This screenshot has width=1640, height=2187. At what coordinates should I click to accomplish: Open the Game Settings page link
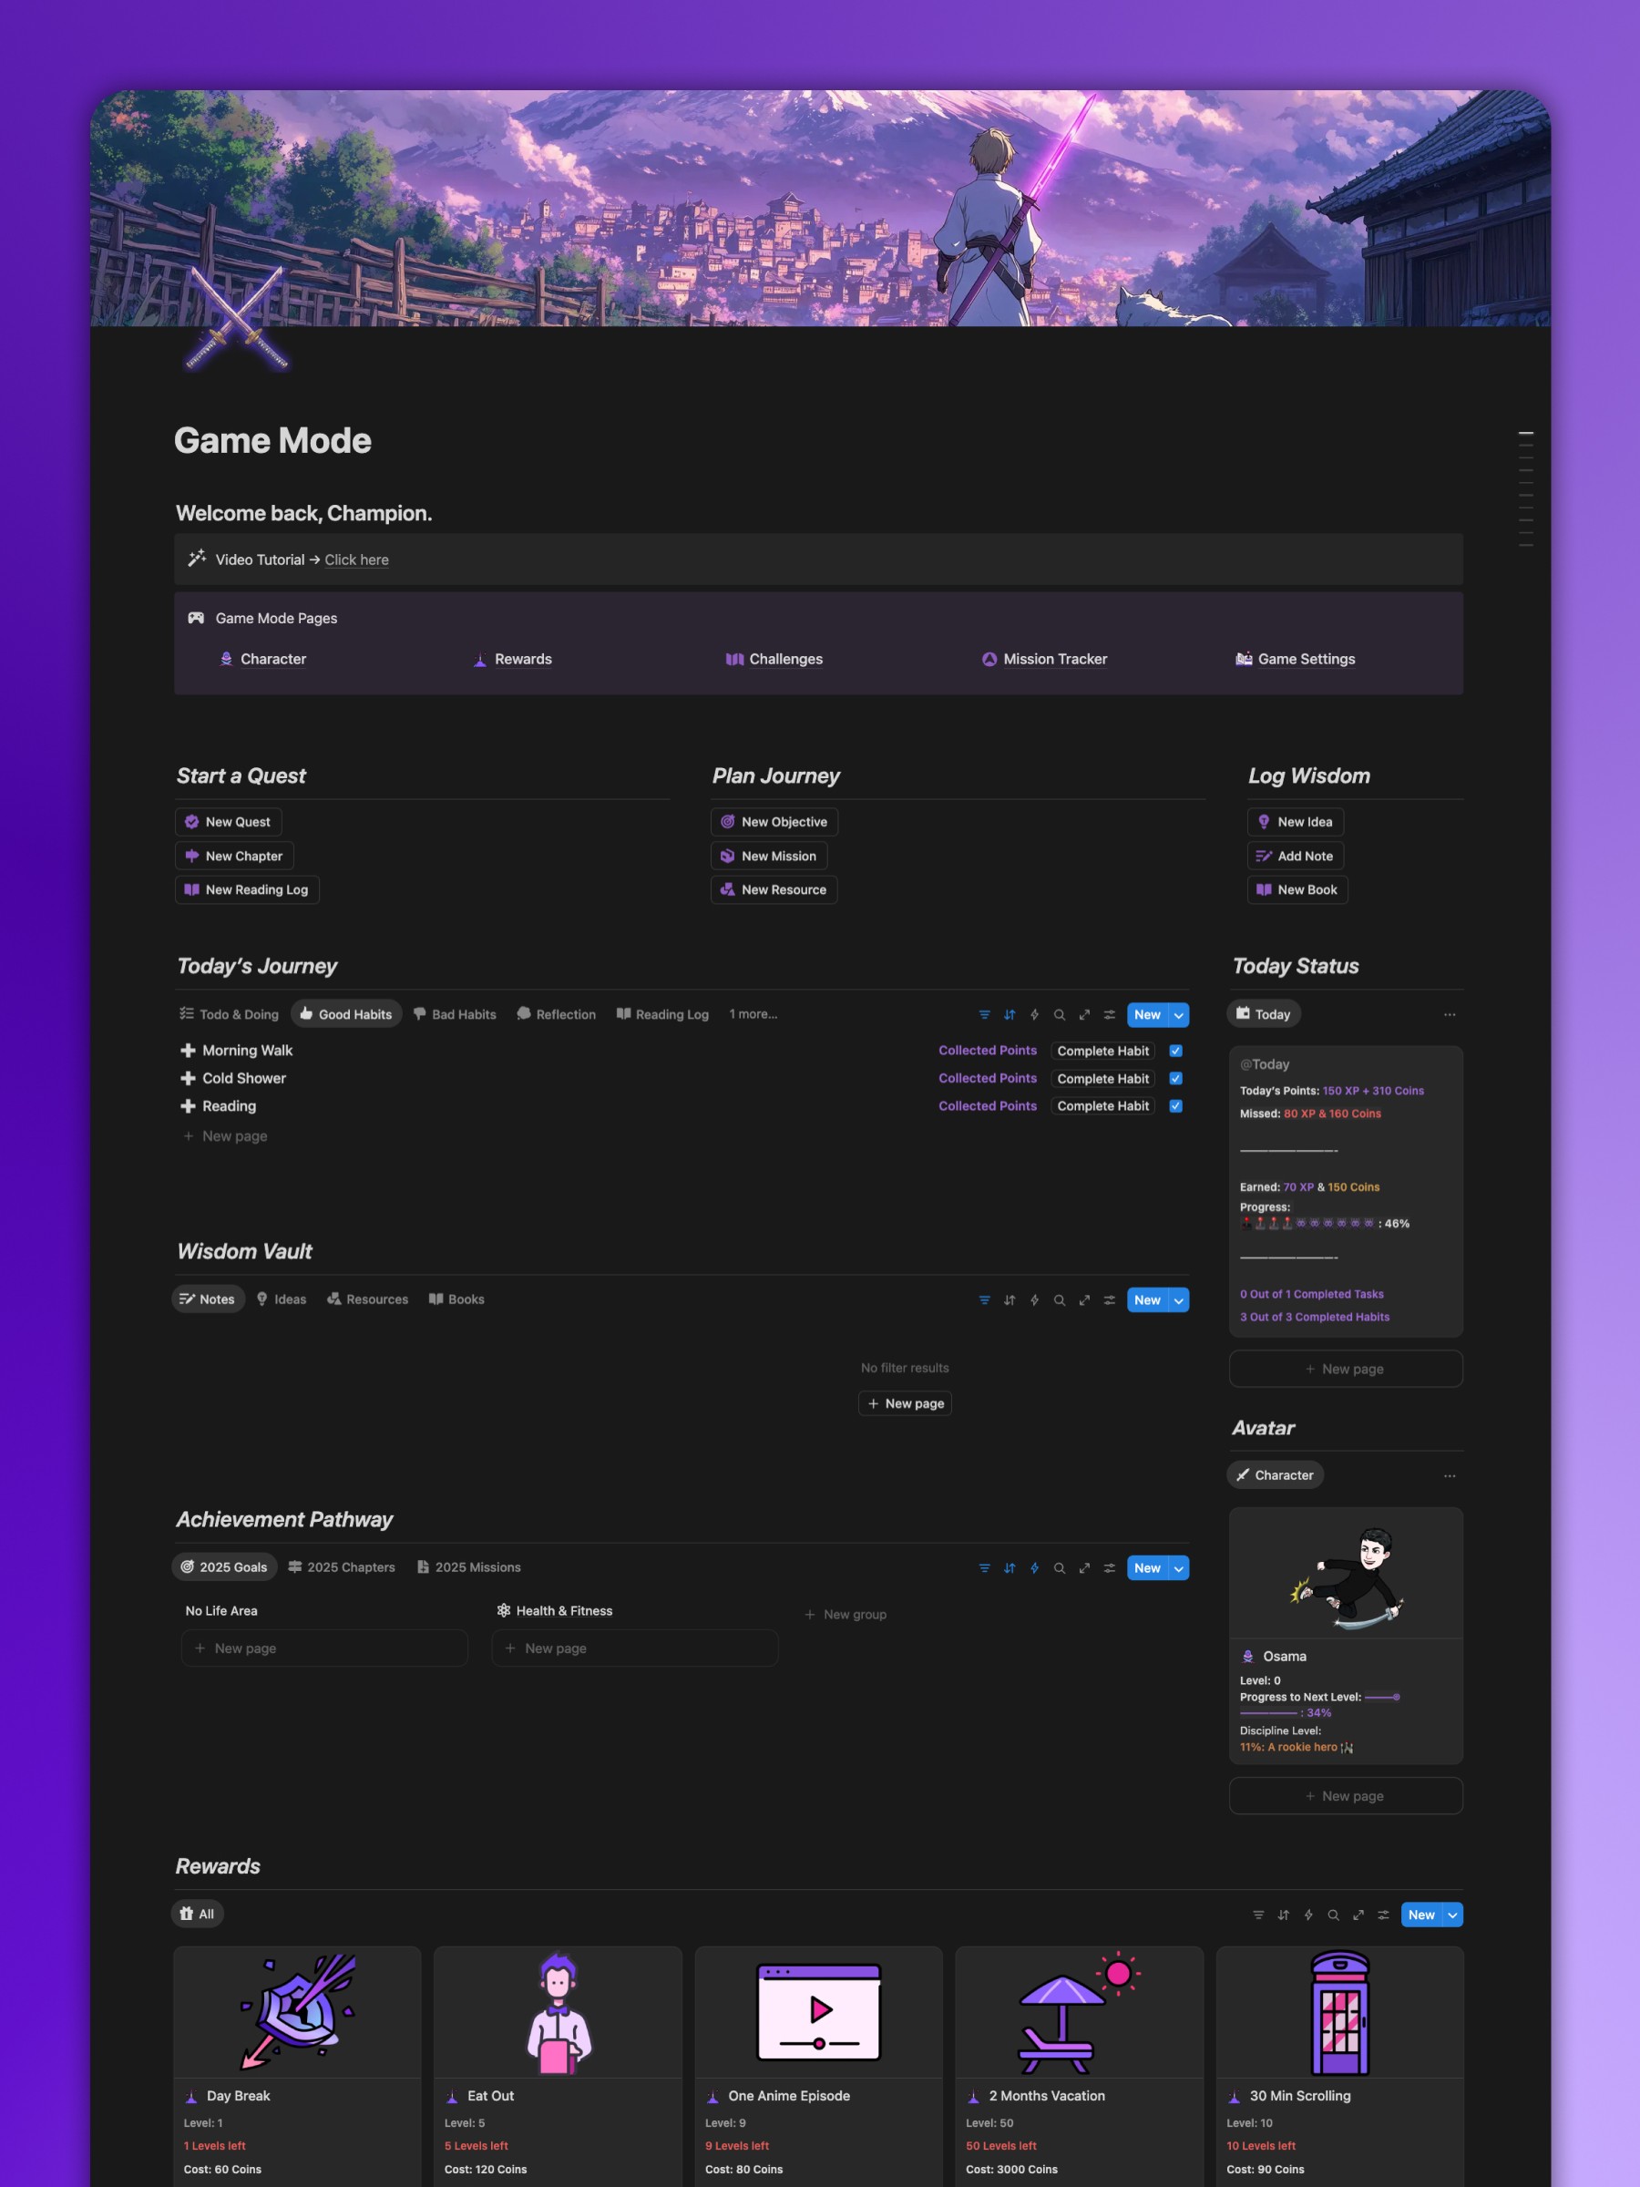pos(1296,660)
